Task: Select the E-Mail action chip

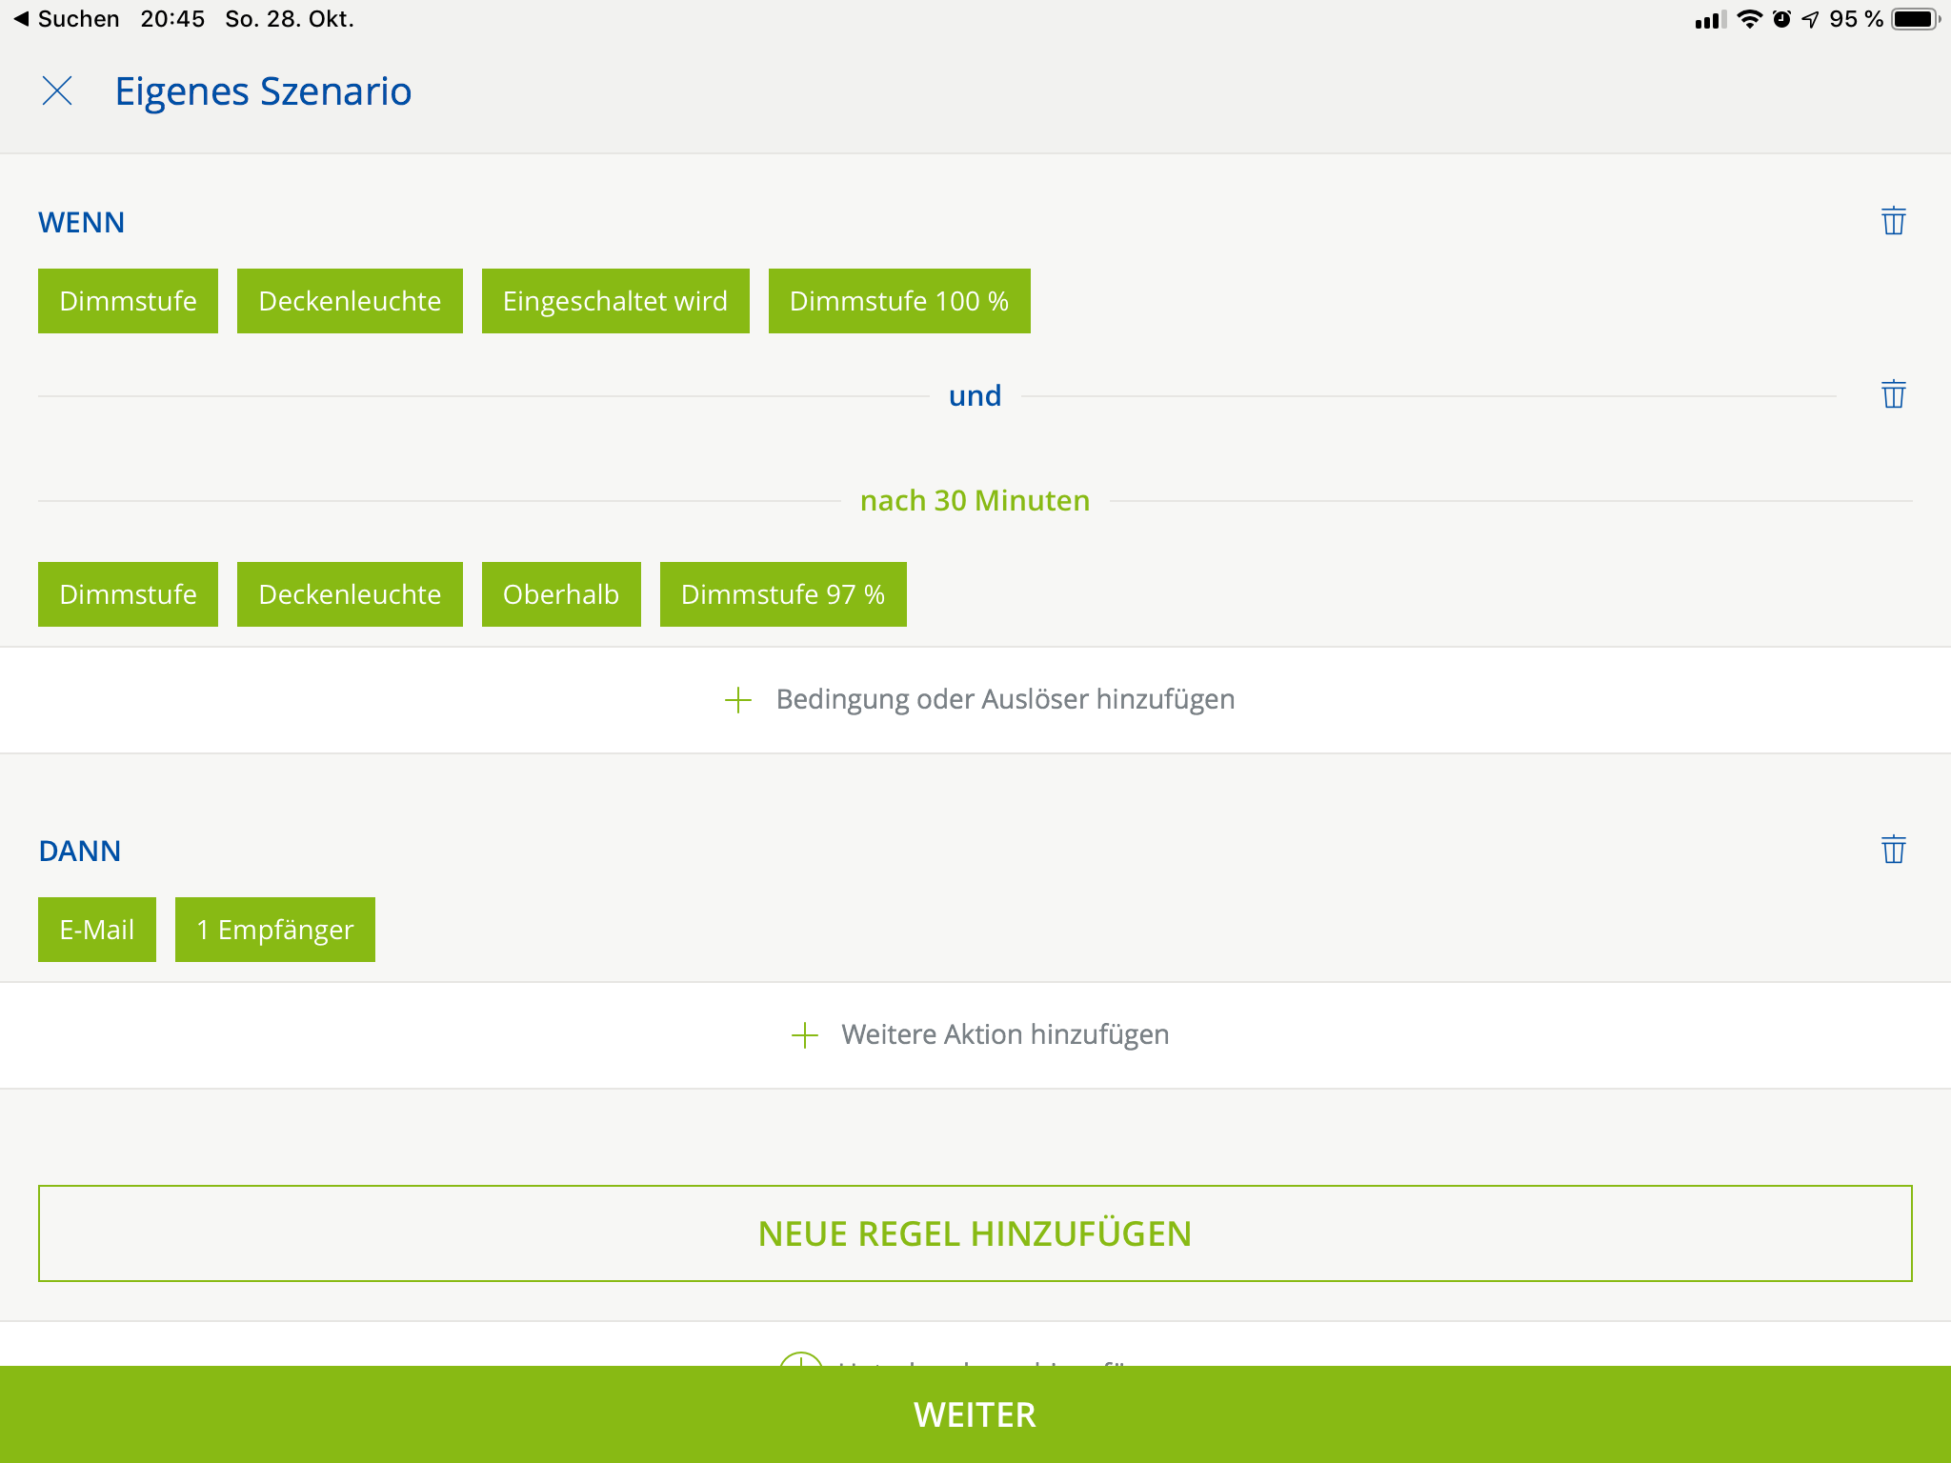Action: pos(97,930)
